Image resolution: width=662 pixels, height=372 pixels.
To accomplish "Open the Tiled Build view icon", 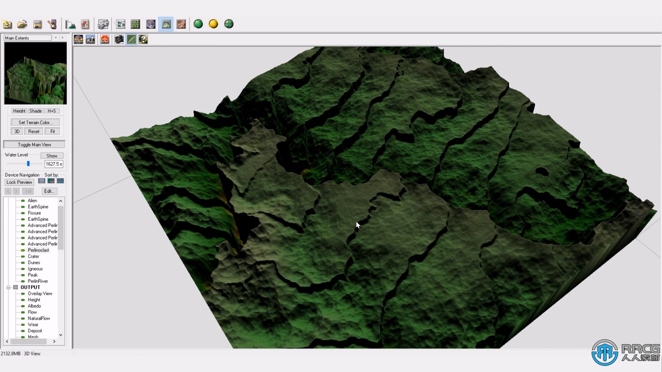I will [x=181, y=24].
